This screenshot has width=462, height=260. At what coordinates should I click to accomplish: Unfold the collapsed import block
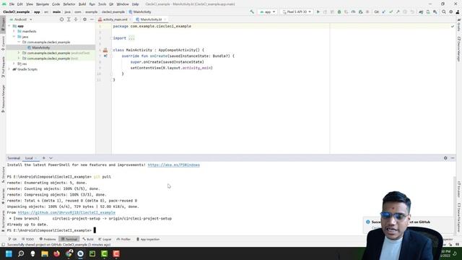pyautogui.click(x=131, y=38)
